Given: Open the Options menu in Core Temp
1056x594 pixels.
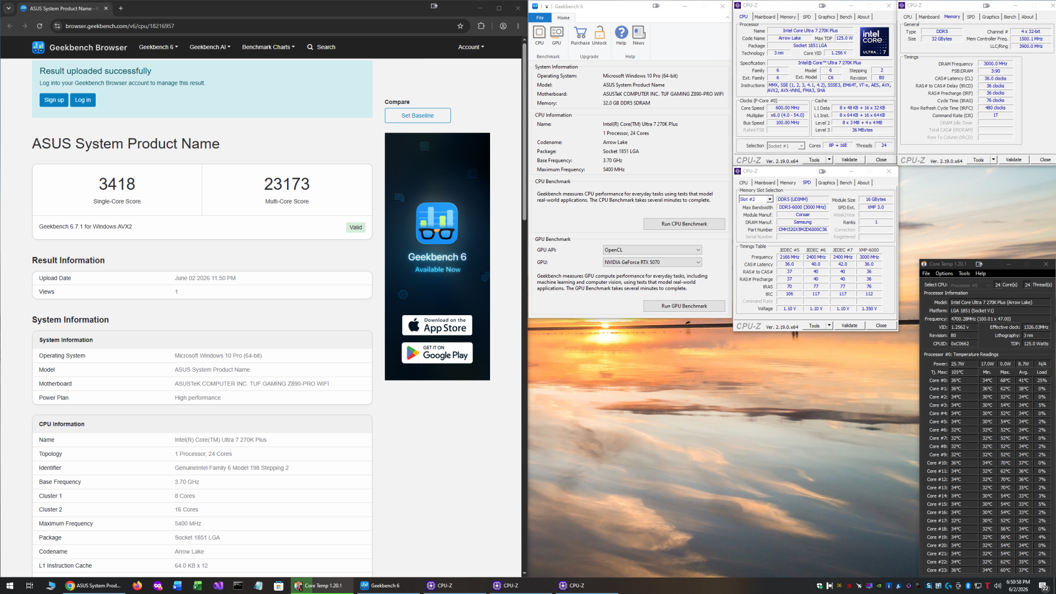Looking at the screenshot, I should click(x=944, y=273).
